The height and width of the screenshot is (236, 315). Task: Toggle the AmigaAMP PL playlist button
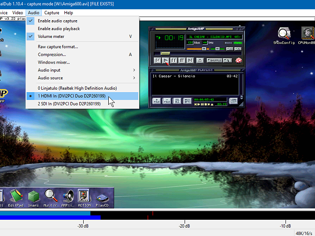tap(238, 49)
